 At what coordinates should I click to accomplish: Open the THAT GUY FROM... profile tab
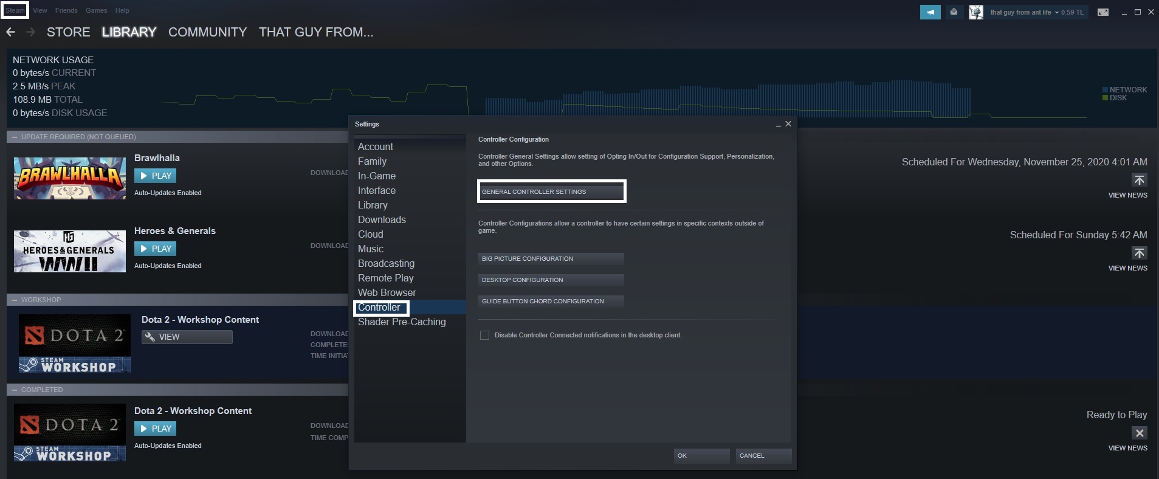click(316, 32)
